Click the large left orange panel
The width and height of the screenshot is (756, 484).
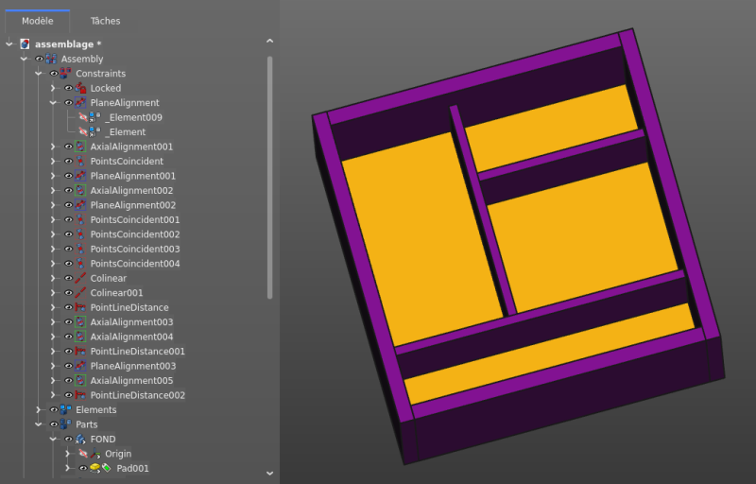pos(422,239)
